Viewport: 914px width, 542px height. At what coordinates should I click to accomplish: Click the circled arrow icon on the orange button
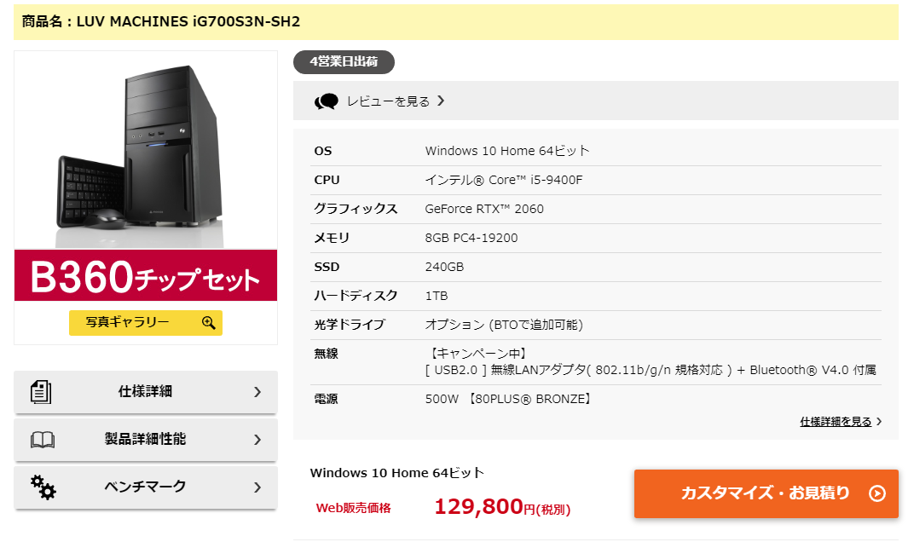[876, 493]
